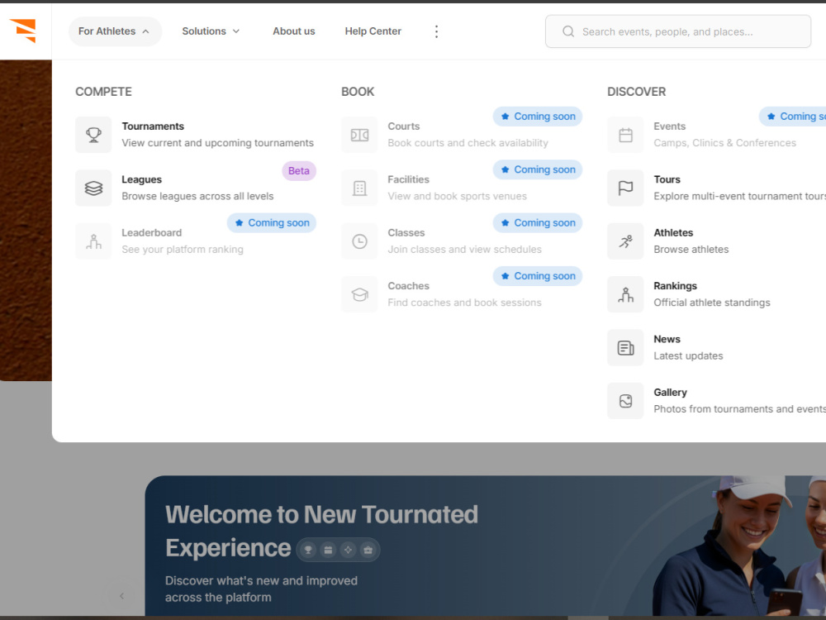Click 'Official athlete standings' text
826x620 pixels.
[x=712, y=303]
